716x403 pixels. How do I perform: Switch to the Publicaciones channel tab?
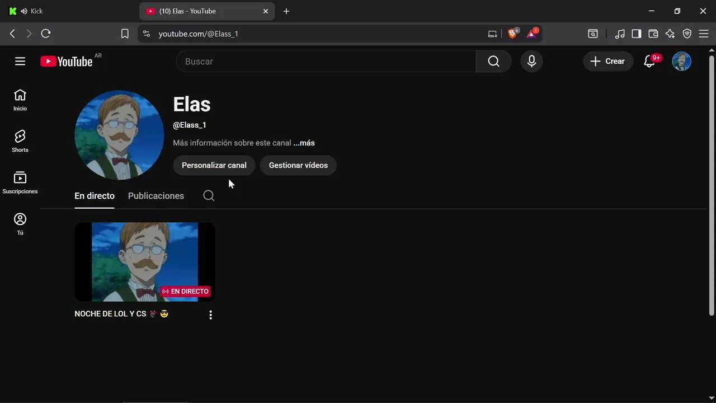156,196
